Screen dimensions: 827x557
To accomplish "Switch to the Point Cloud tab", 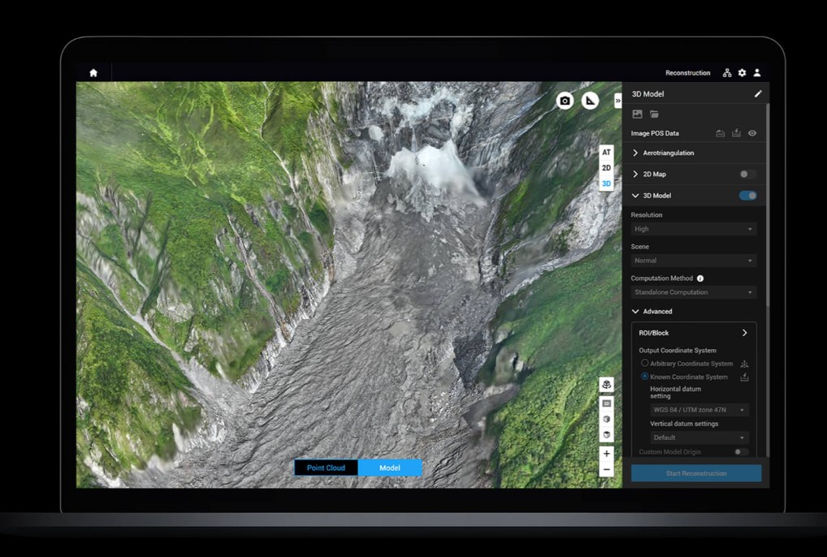I will coord(326,468).
